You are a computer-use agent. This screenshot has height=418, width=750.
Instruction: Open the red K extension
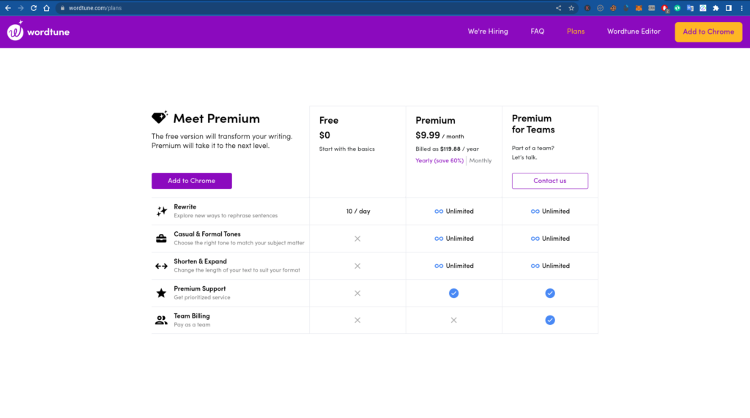[587, 8]
